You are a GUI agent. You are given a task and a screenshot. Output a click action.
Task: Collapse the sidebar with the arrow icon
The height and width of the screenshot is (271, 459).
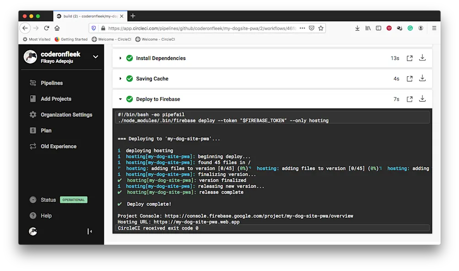coord(90,232)
